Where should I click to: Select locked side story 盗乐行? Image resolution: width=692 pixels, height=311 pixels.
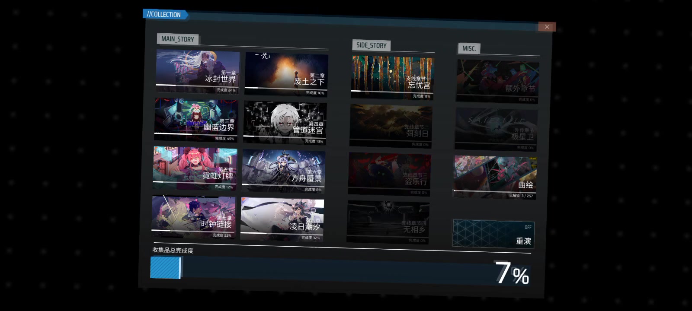point(389,174)
